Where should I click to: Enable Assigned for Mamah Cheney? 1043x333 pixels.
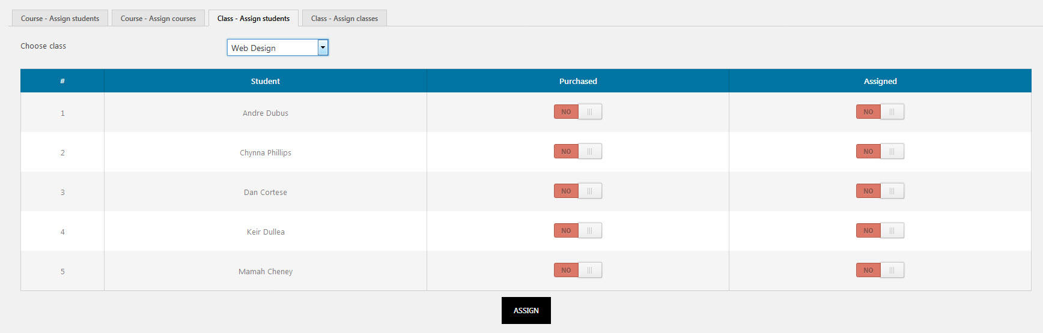[880, 271]
